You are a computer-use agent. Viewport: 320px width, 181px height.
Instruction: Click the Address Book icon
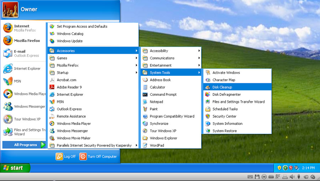click(145, 80)
